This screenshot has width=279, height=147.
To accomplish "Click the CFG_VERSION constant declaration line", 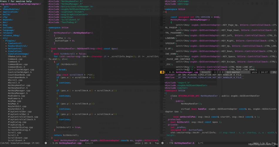I will tap(195, 17).
